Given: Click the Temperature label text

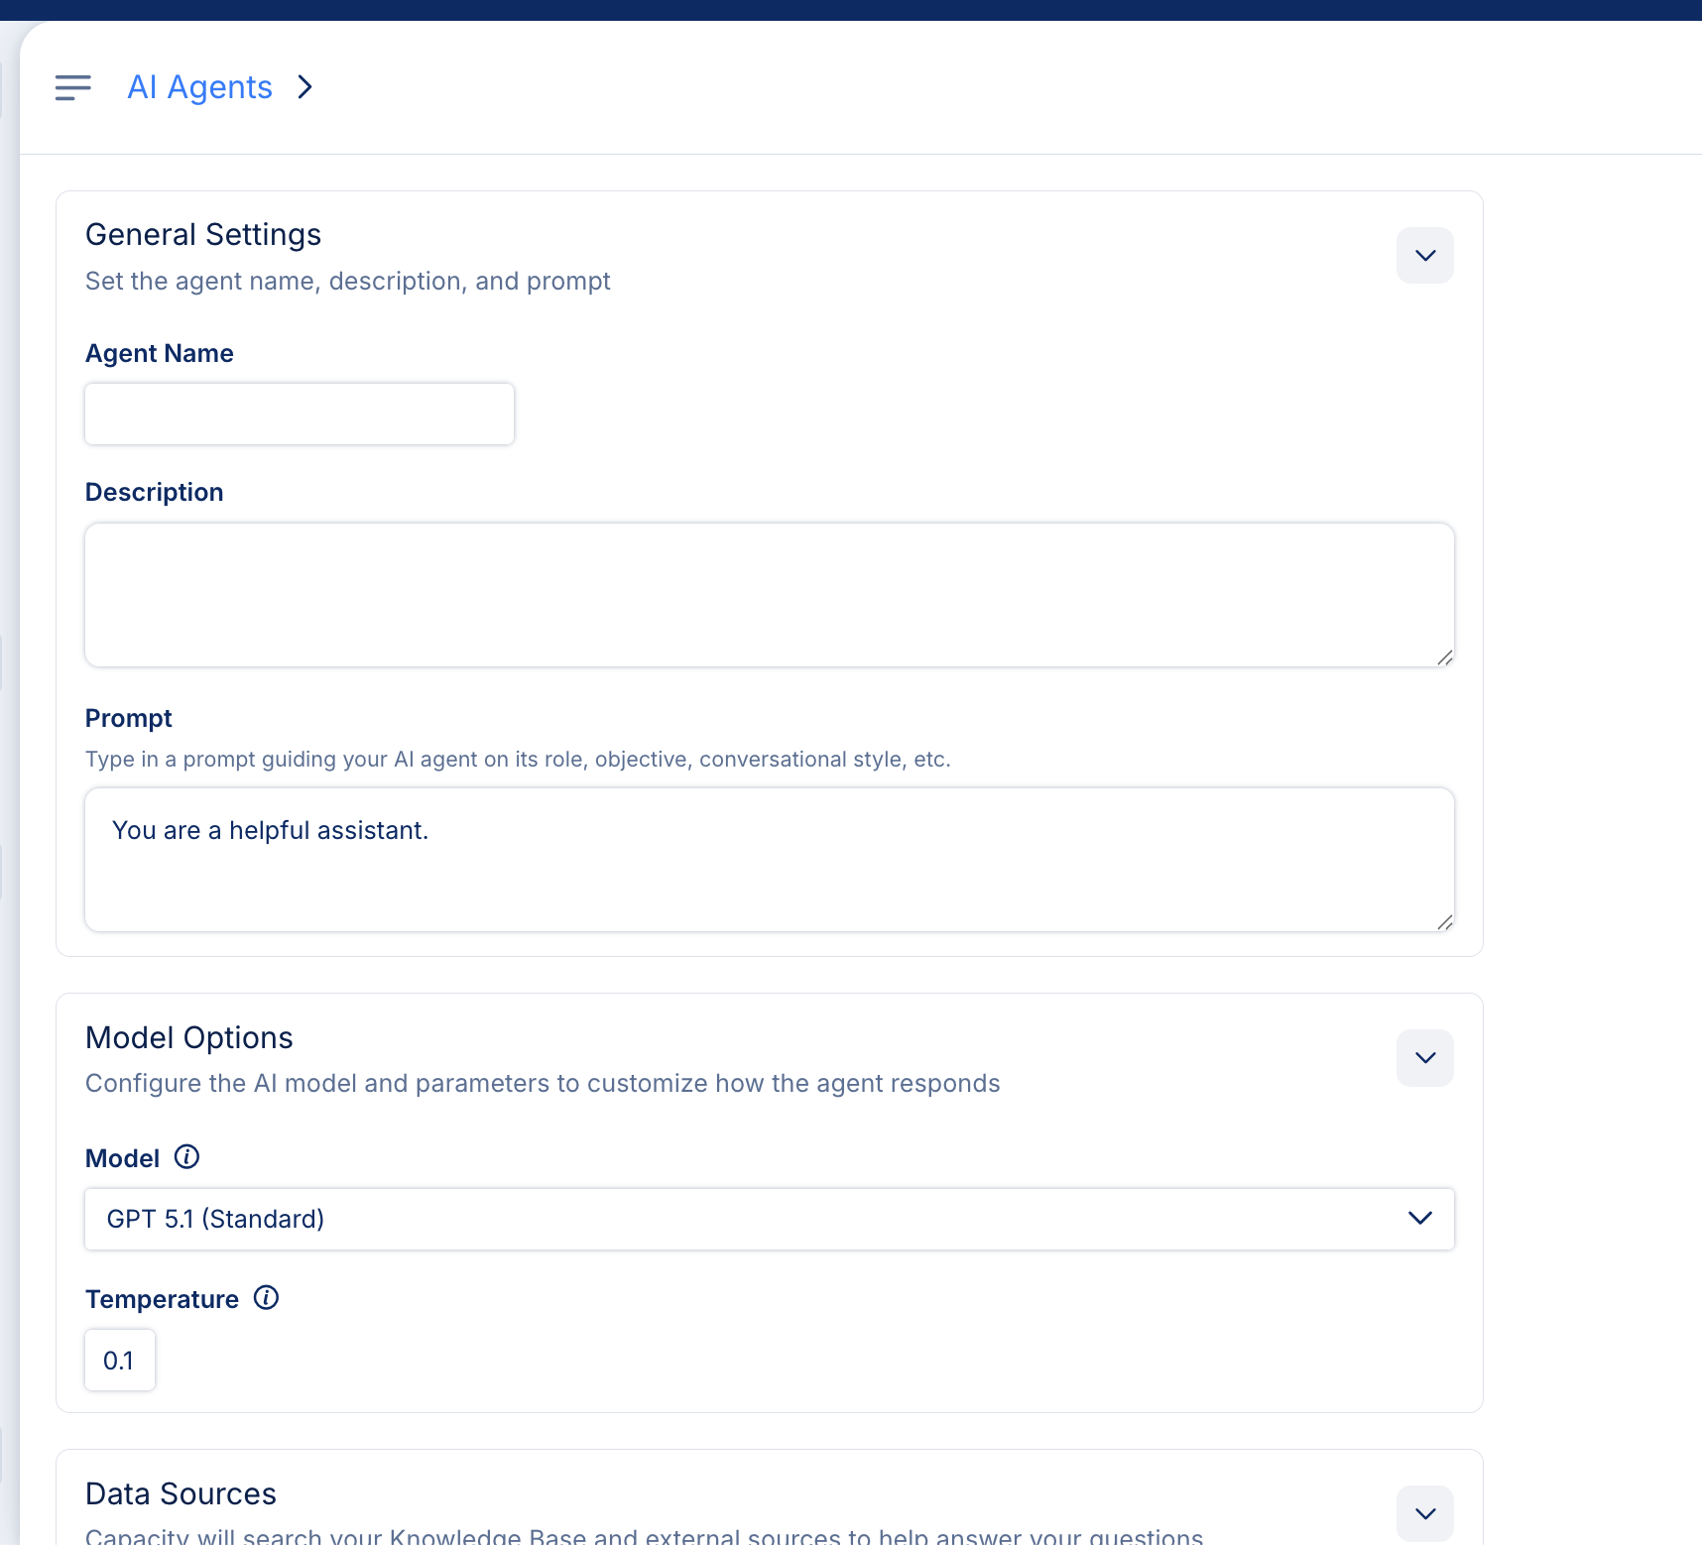Looking at the screenshot, I should click(162, 1299).
